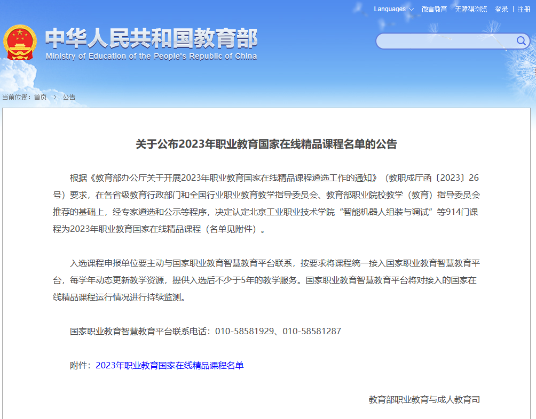Click the breadcrumb arrow separator
Image resolution: width=536 pixels, height=419 pixels.
point(55,97)
